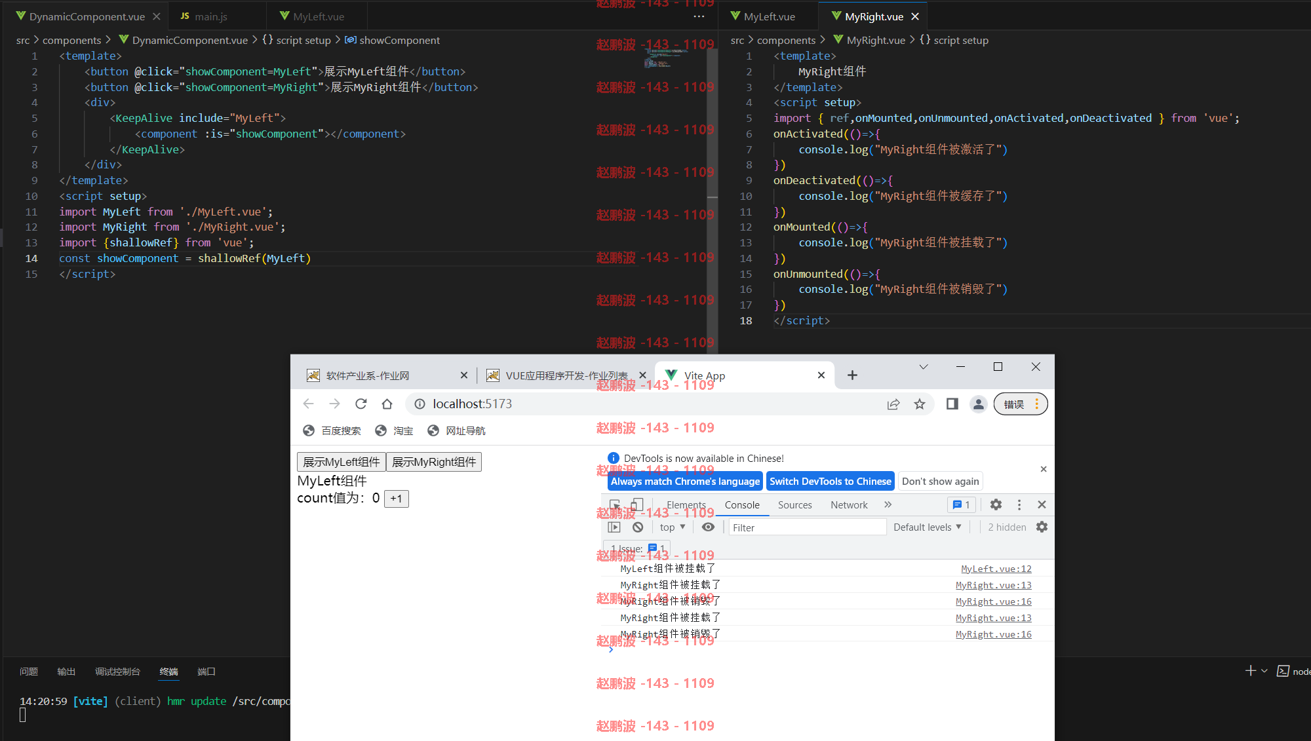Open the issues badge showing 1
This screenshot has height=741, width=1311.
(962, 504)
